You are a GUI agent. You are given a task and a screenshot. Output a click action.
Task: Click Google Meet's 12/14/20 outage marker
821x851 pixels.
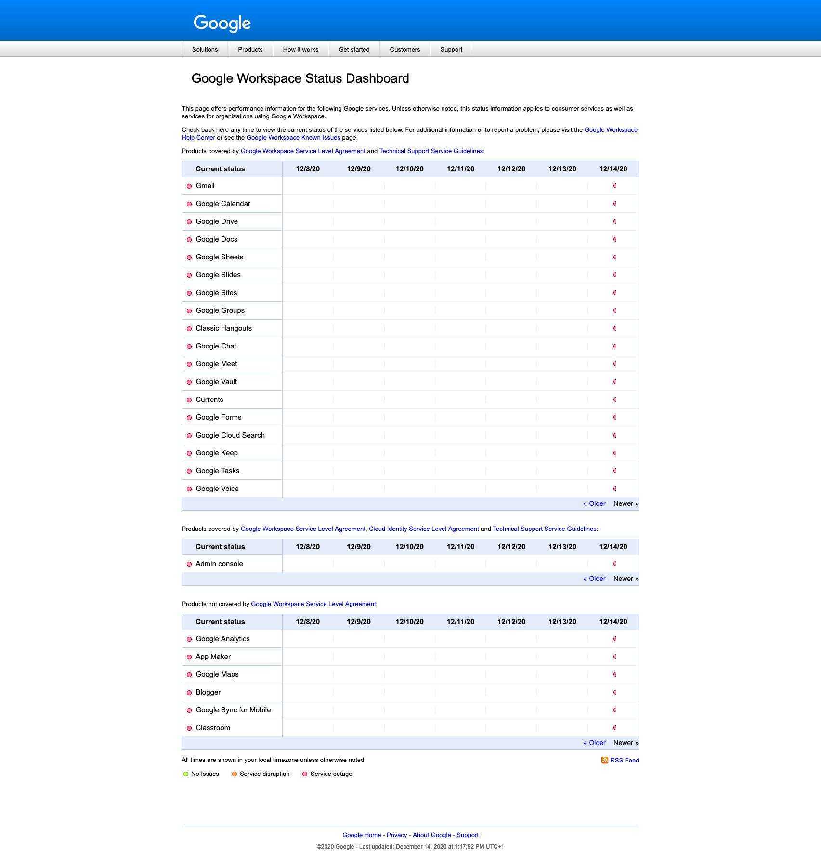614,364
